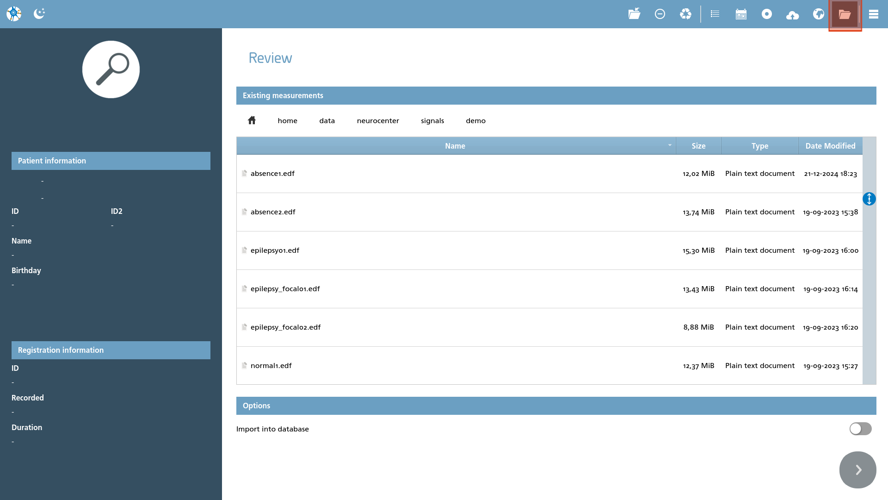Click size value 13,74 MiB
The image size is (888, 500).
[698, 212]
